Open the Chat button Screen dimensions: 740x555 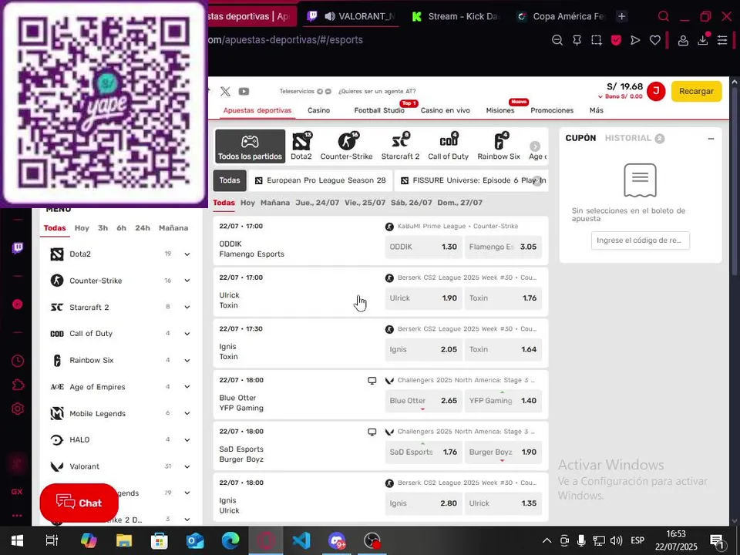coord(79,503)
